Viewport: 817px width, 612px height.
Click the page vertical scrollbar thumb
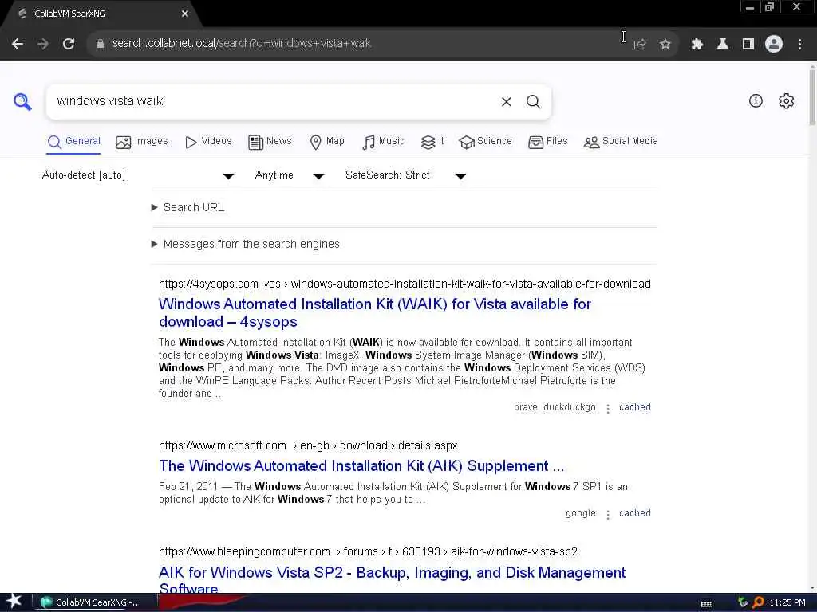tap(812, 96)
